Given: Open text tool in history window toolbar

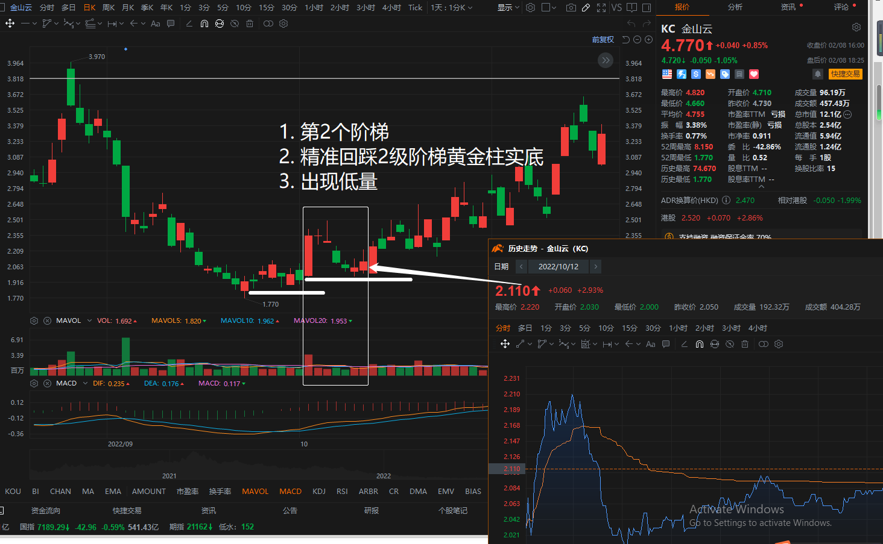Looking at the screenshot, I should tap(651, 344).
